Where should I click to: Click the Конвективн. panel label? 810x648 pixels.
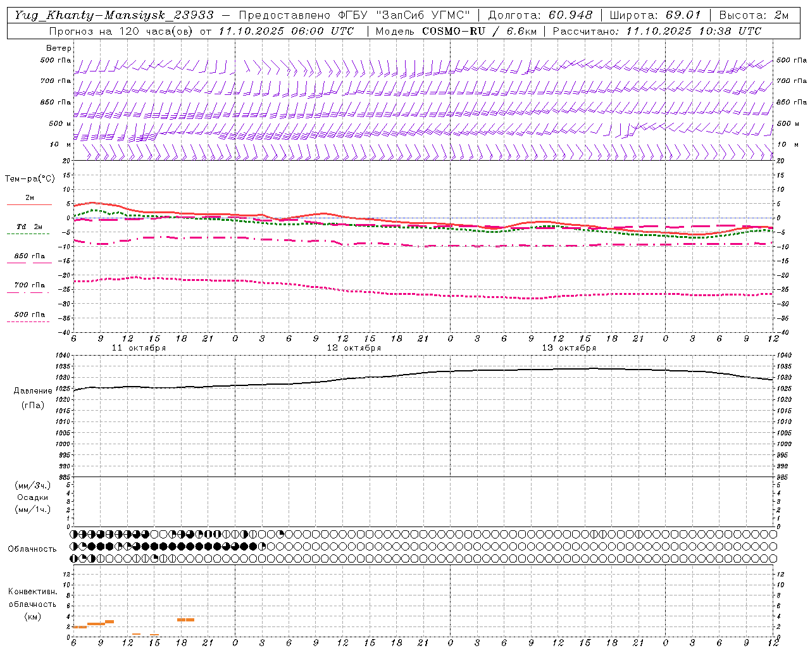pos(32,592)
